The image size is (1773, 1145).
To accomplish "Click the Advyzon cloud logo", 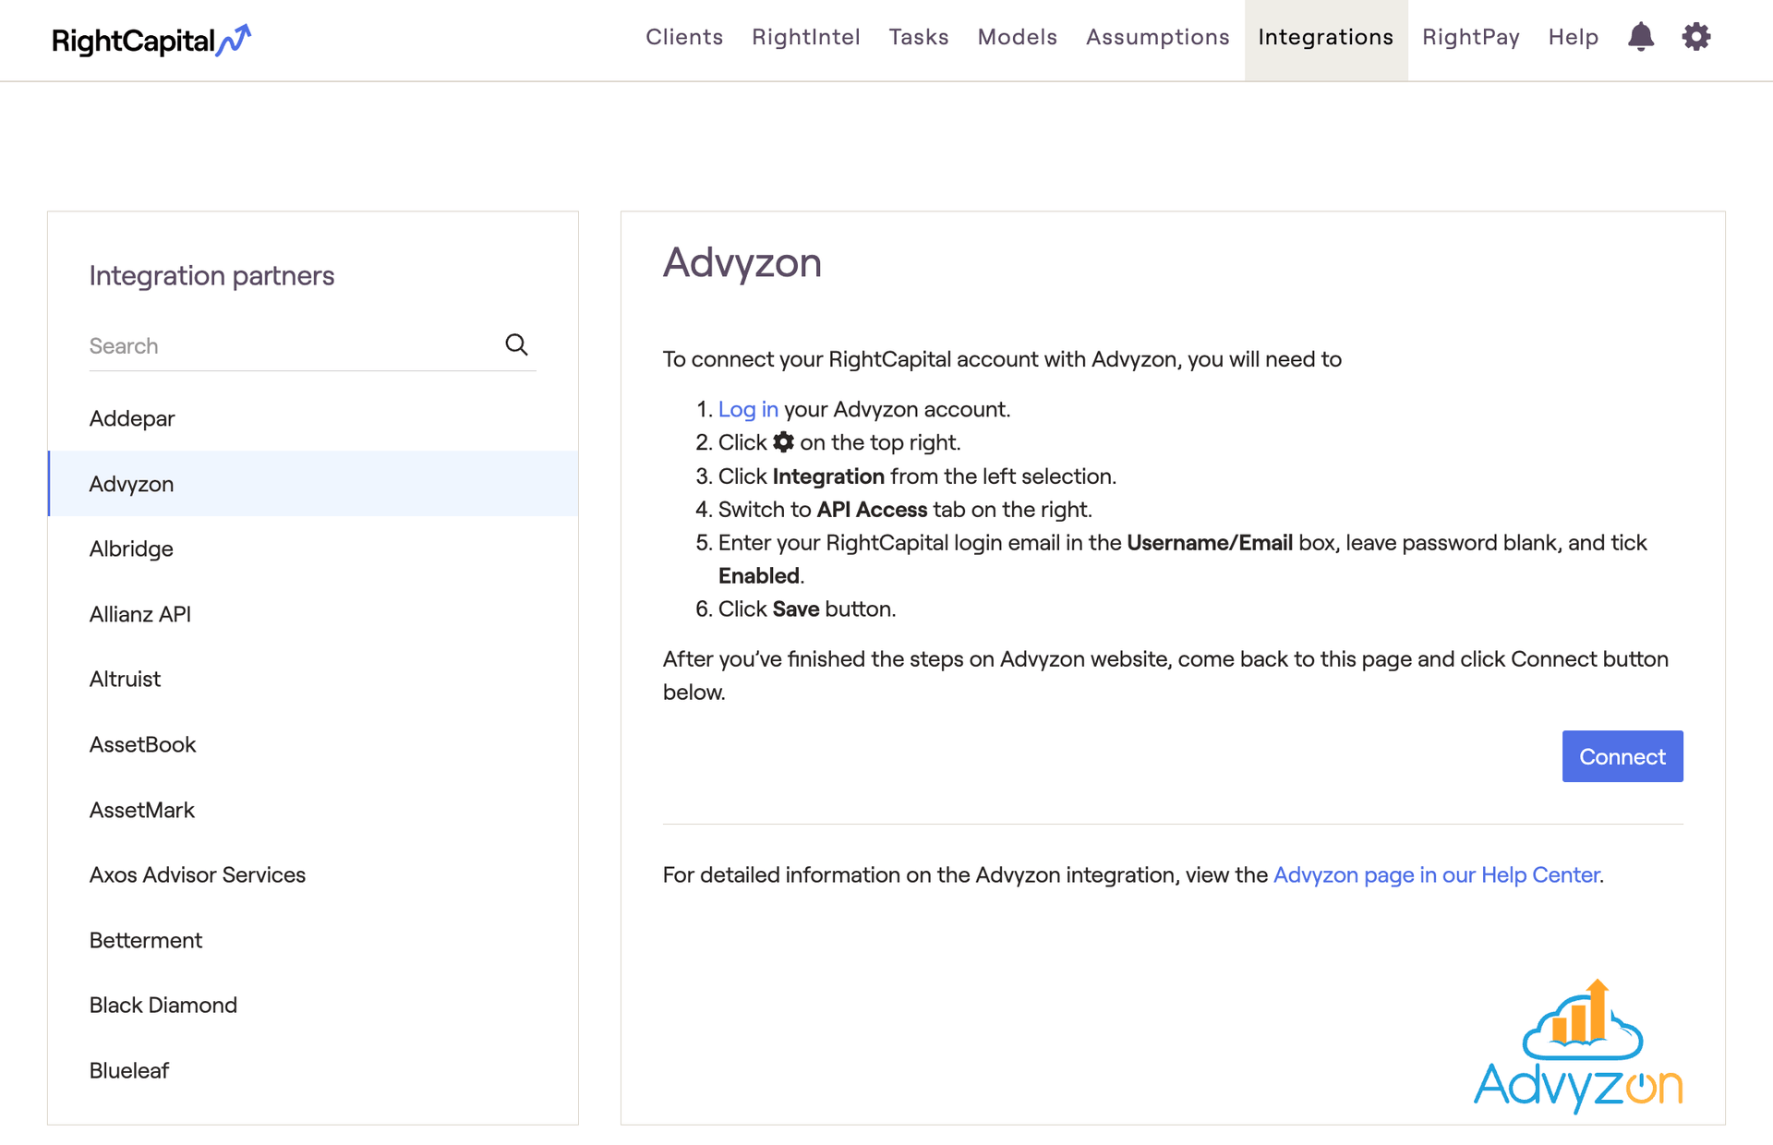I will point(1578,1044).
